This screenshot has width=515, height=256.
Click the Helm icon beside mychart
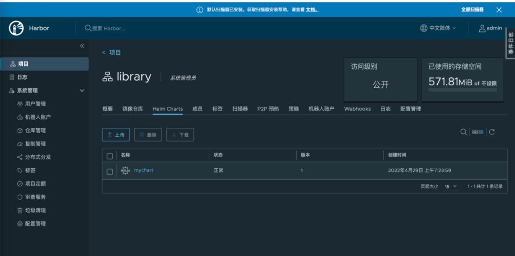[x=125, y=171]
